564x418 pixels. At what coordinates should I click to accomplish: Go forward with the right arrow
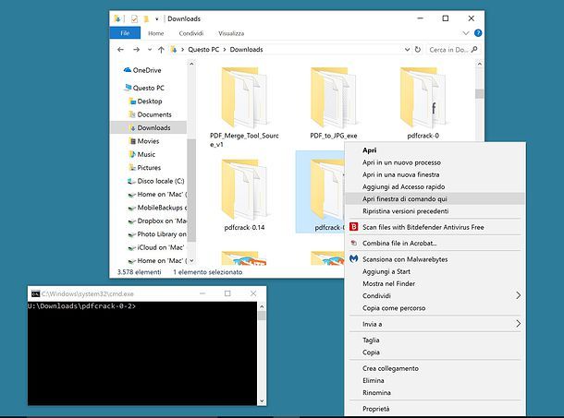click(x=136, y=50)
